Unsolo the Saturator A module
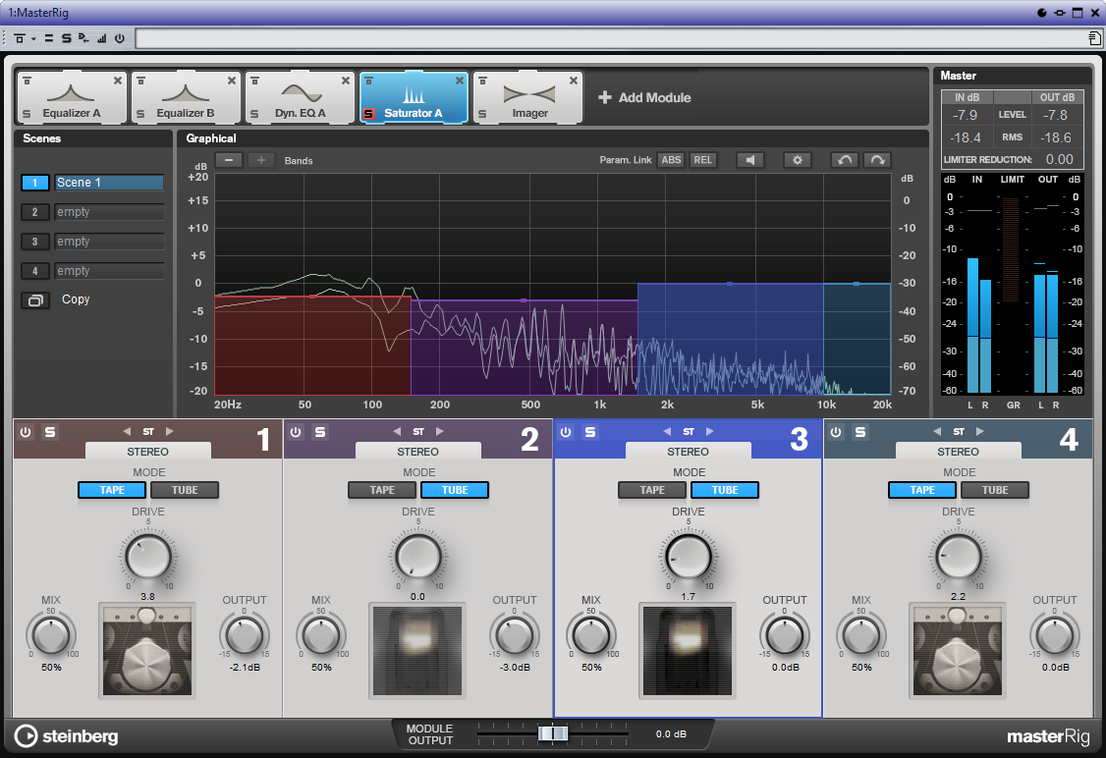Viewport: 1106px width, 758px height. [x=368, y=114]
